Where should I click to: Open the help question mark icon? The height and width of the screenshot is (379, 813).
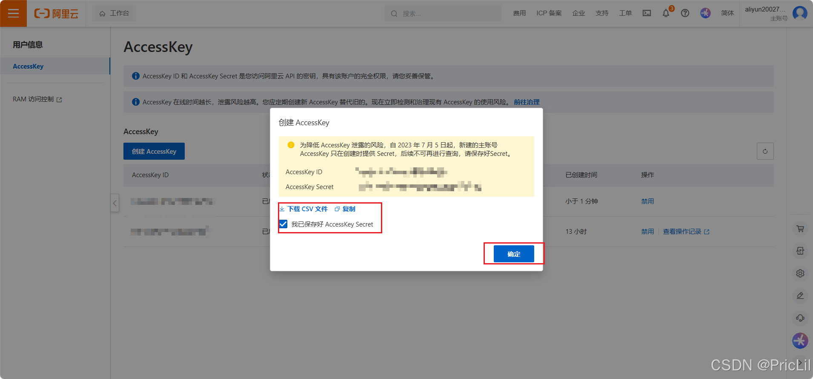[x=685, y=13]
